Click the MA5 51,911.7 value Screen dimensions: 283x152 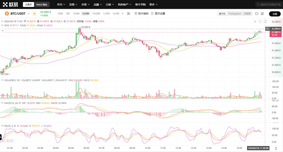pyautogui.click(x=14, y=25)
